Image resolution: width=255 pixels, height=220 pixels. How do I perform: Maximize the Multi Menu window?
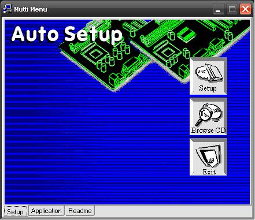[x=232, y=9]
